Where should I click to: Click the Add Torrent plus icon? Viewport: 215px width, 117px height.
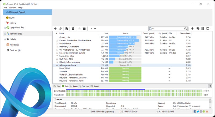55,29
